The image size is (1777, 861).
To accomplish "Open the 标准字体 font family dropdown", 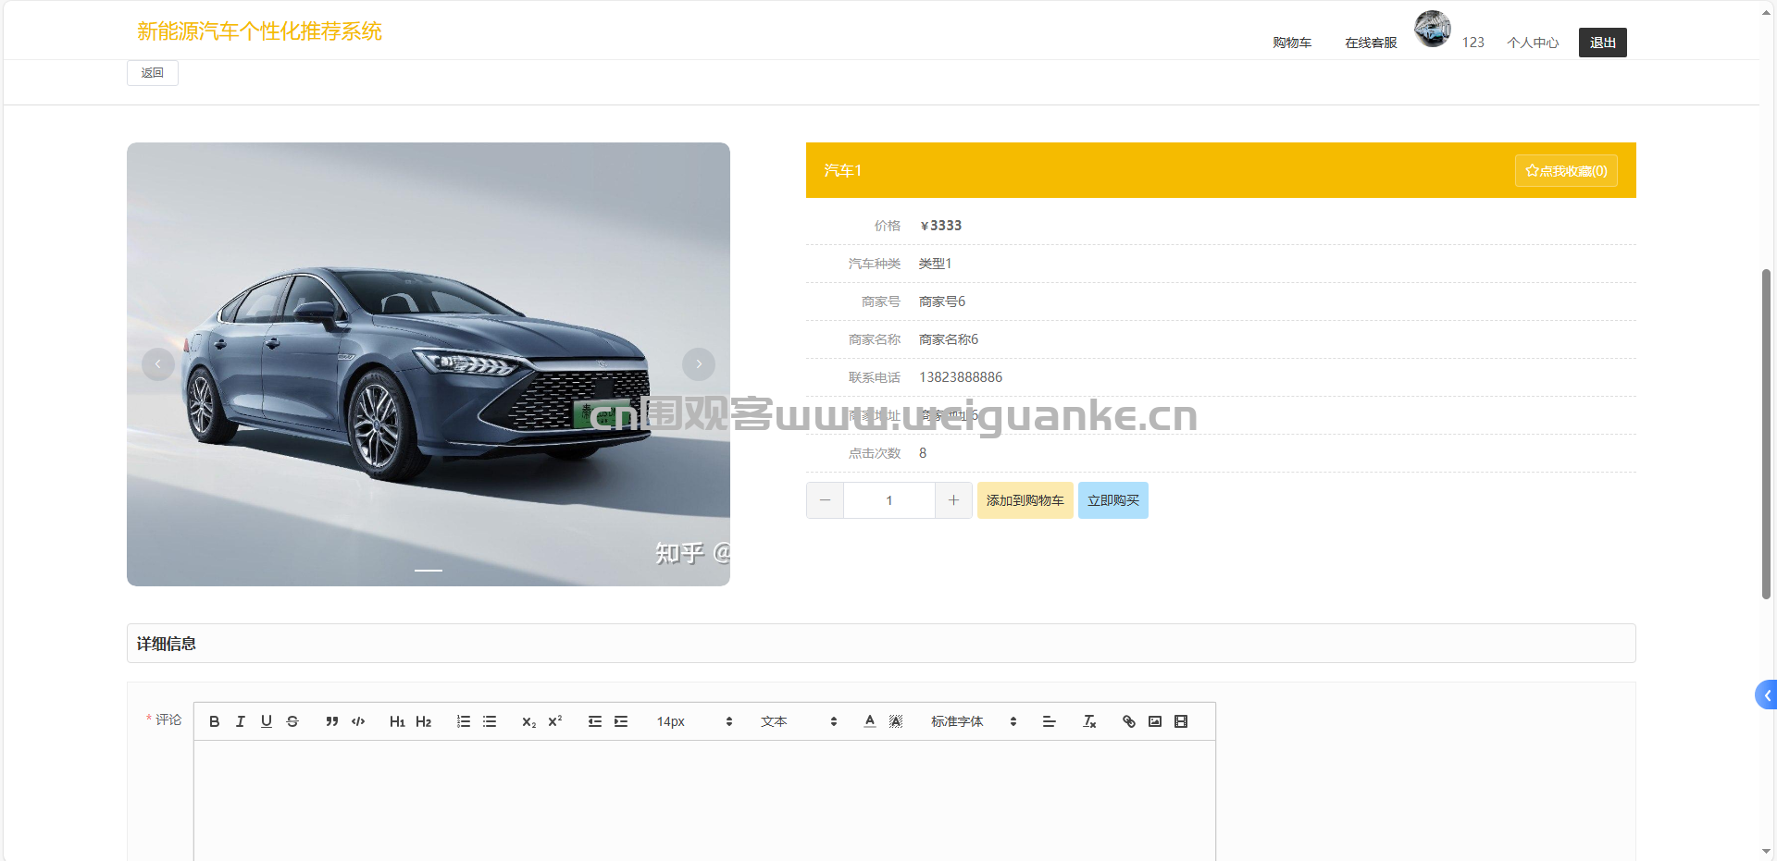I will pos(973,721).
